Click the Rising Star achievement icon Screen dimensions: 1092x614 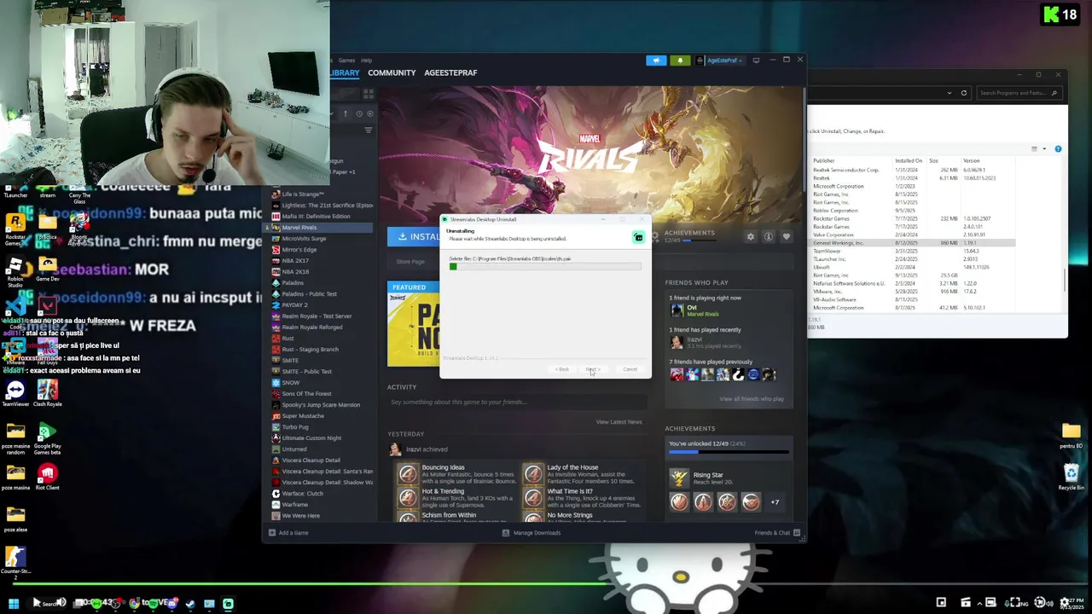point(679,478)
